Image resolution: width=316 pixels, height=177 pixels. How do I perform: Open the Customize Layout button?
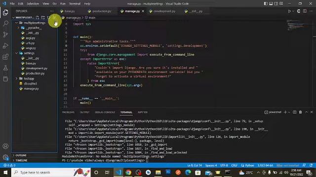281,3
